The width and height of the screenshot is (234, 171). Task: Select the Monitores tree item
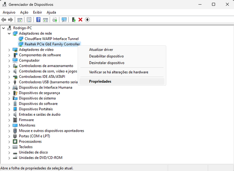pyautogui.click(x=27, y=125)
